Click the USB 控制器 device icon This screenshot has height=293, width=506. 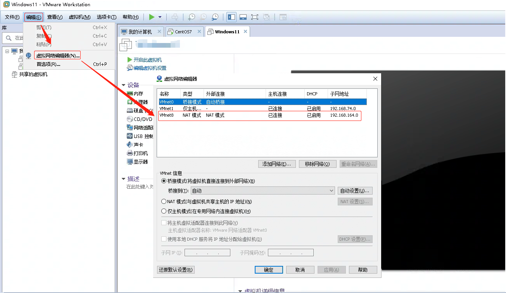point(130,136)
